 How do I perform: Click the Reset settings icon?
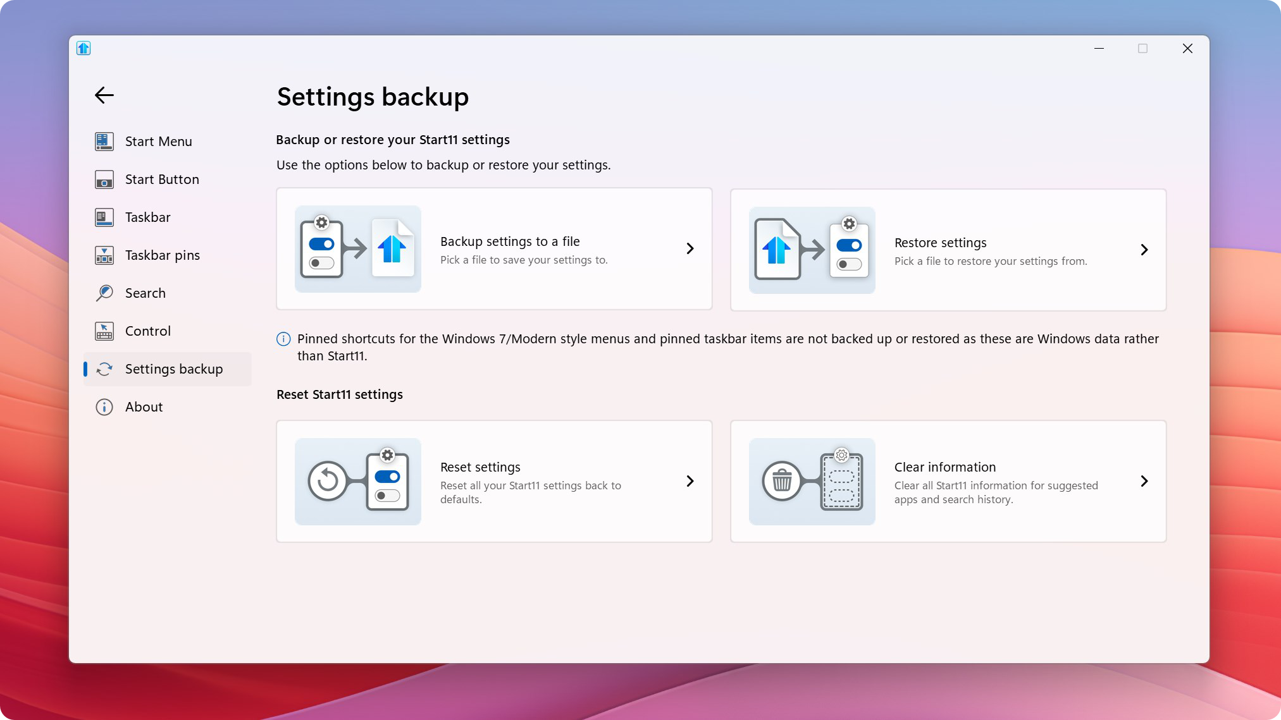click(358, 482)
